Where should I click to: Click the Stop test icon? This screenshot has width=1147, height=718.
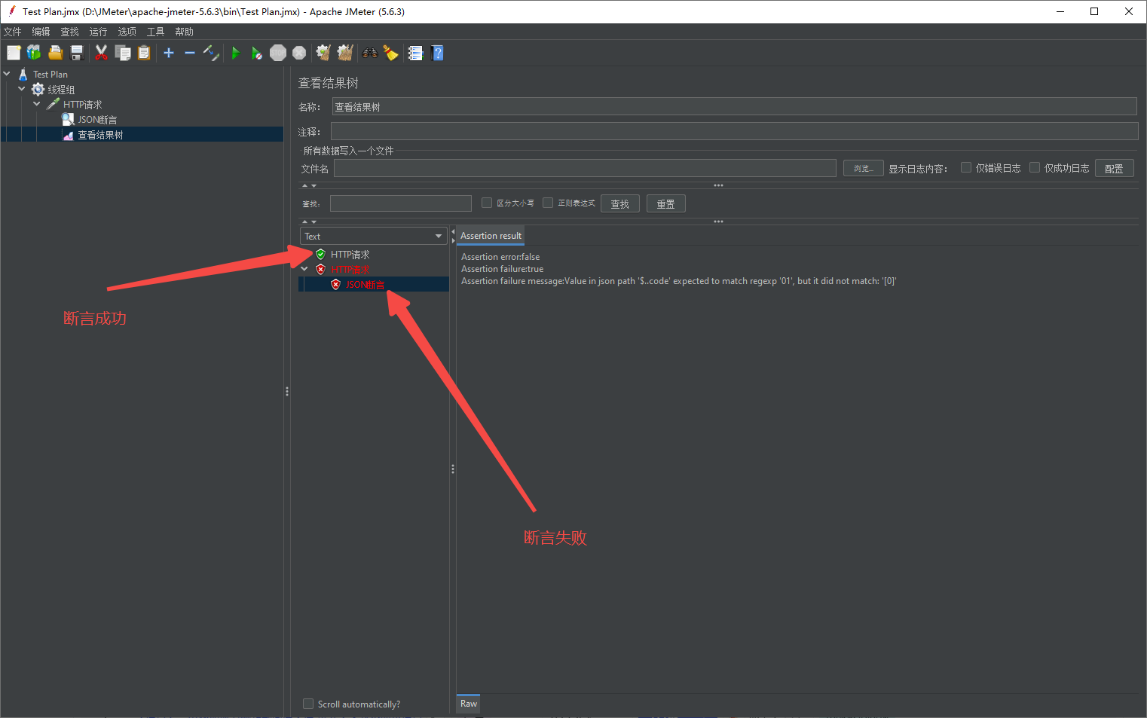coord(278,53)
